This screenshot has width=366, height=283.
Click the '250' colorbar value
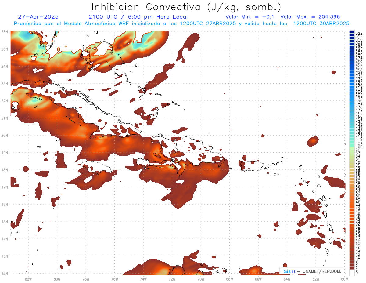tap(359, 70)
